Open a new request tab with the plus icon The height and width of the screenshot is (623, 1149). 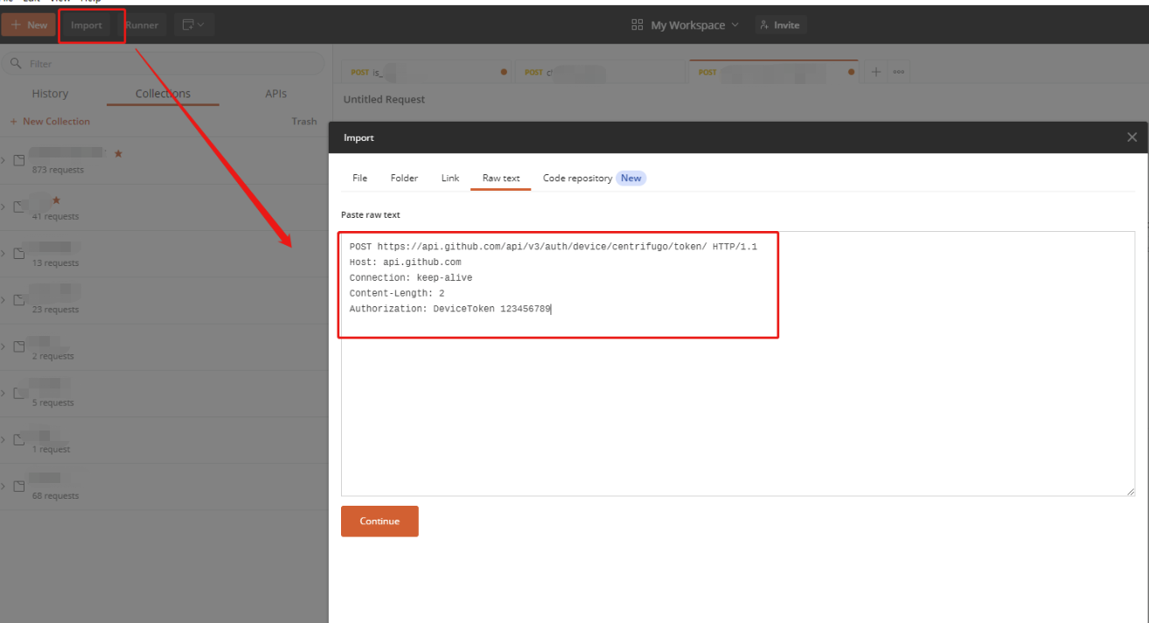875,71
